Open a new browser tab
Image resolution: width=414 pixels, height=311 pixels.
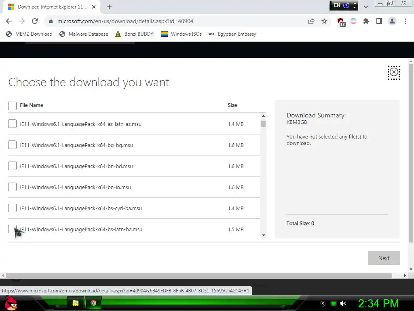point(109,7)
